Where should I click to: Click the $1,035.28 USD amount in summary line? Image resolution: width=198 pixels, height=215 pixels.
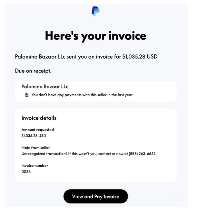pyautogui.click(x=140, y=57)
